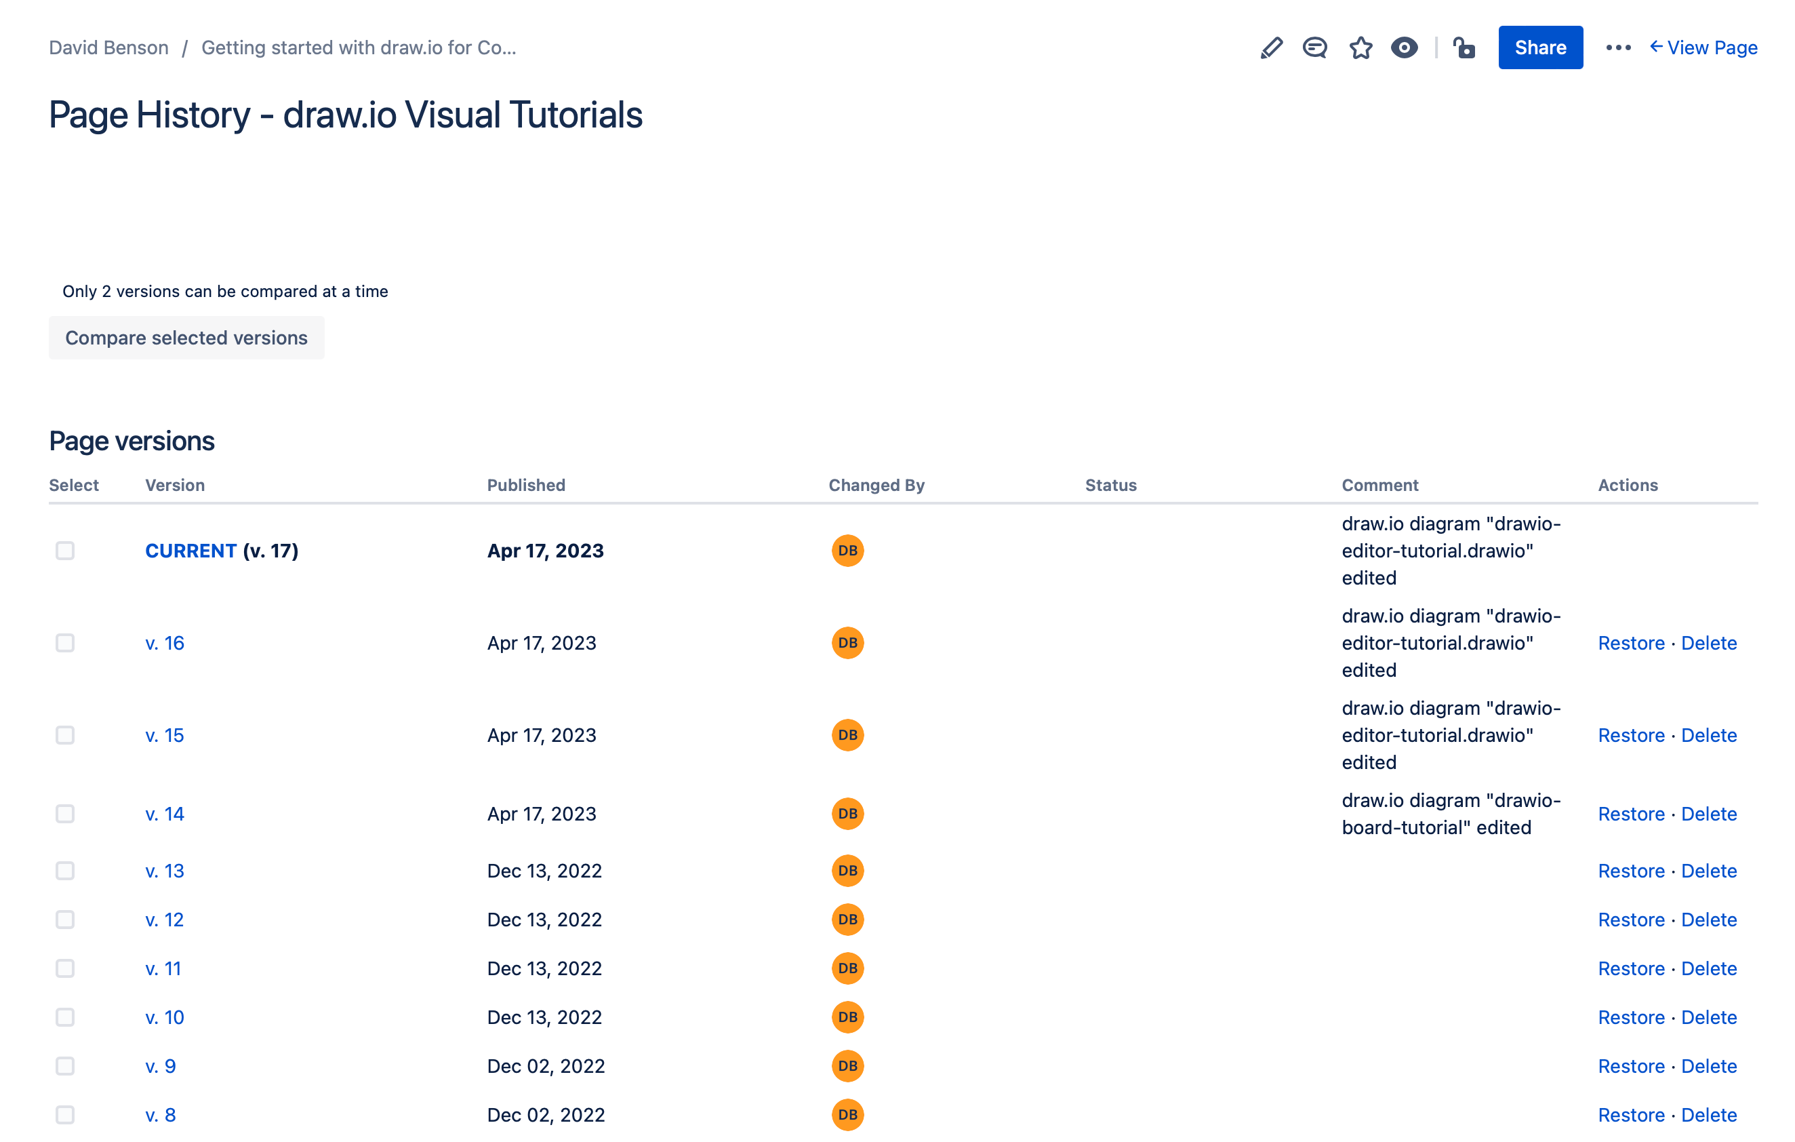1795x1142 pixels.
Task: Star this page with the save icon
Action: (x=1360, y=47)
